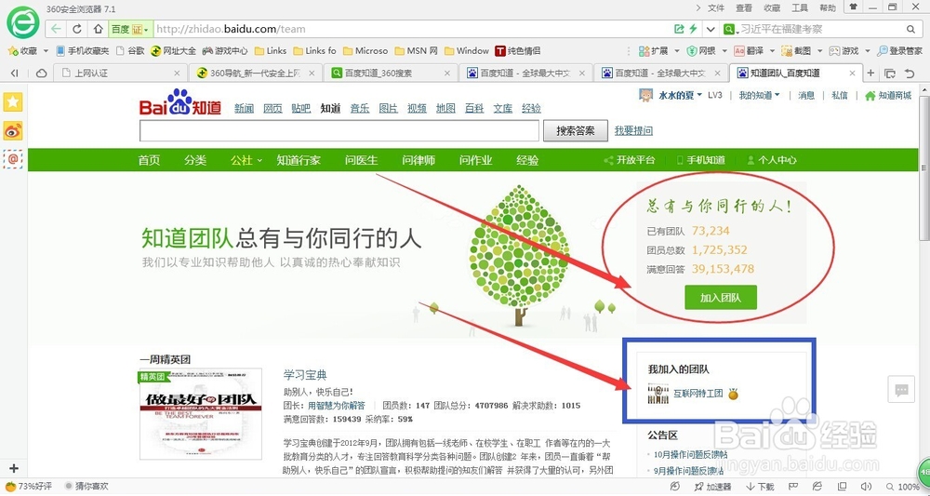
Task: Click the green 加入团队 button
Action: (x=721, y=297)
